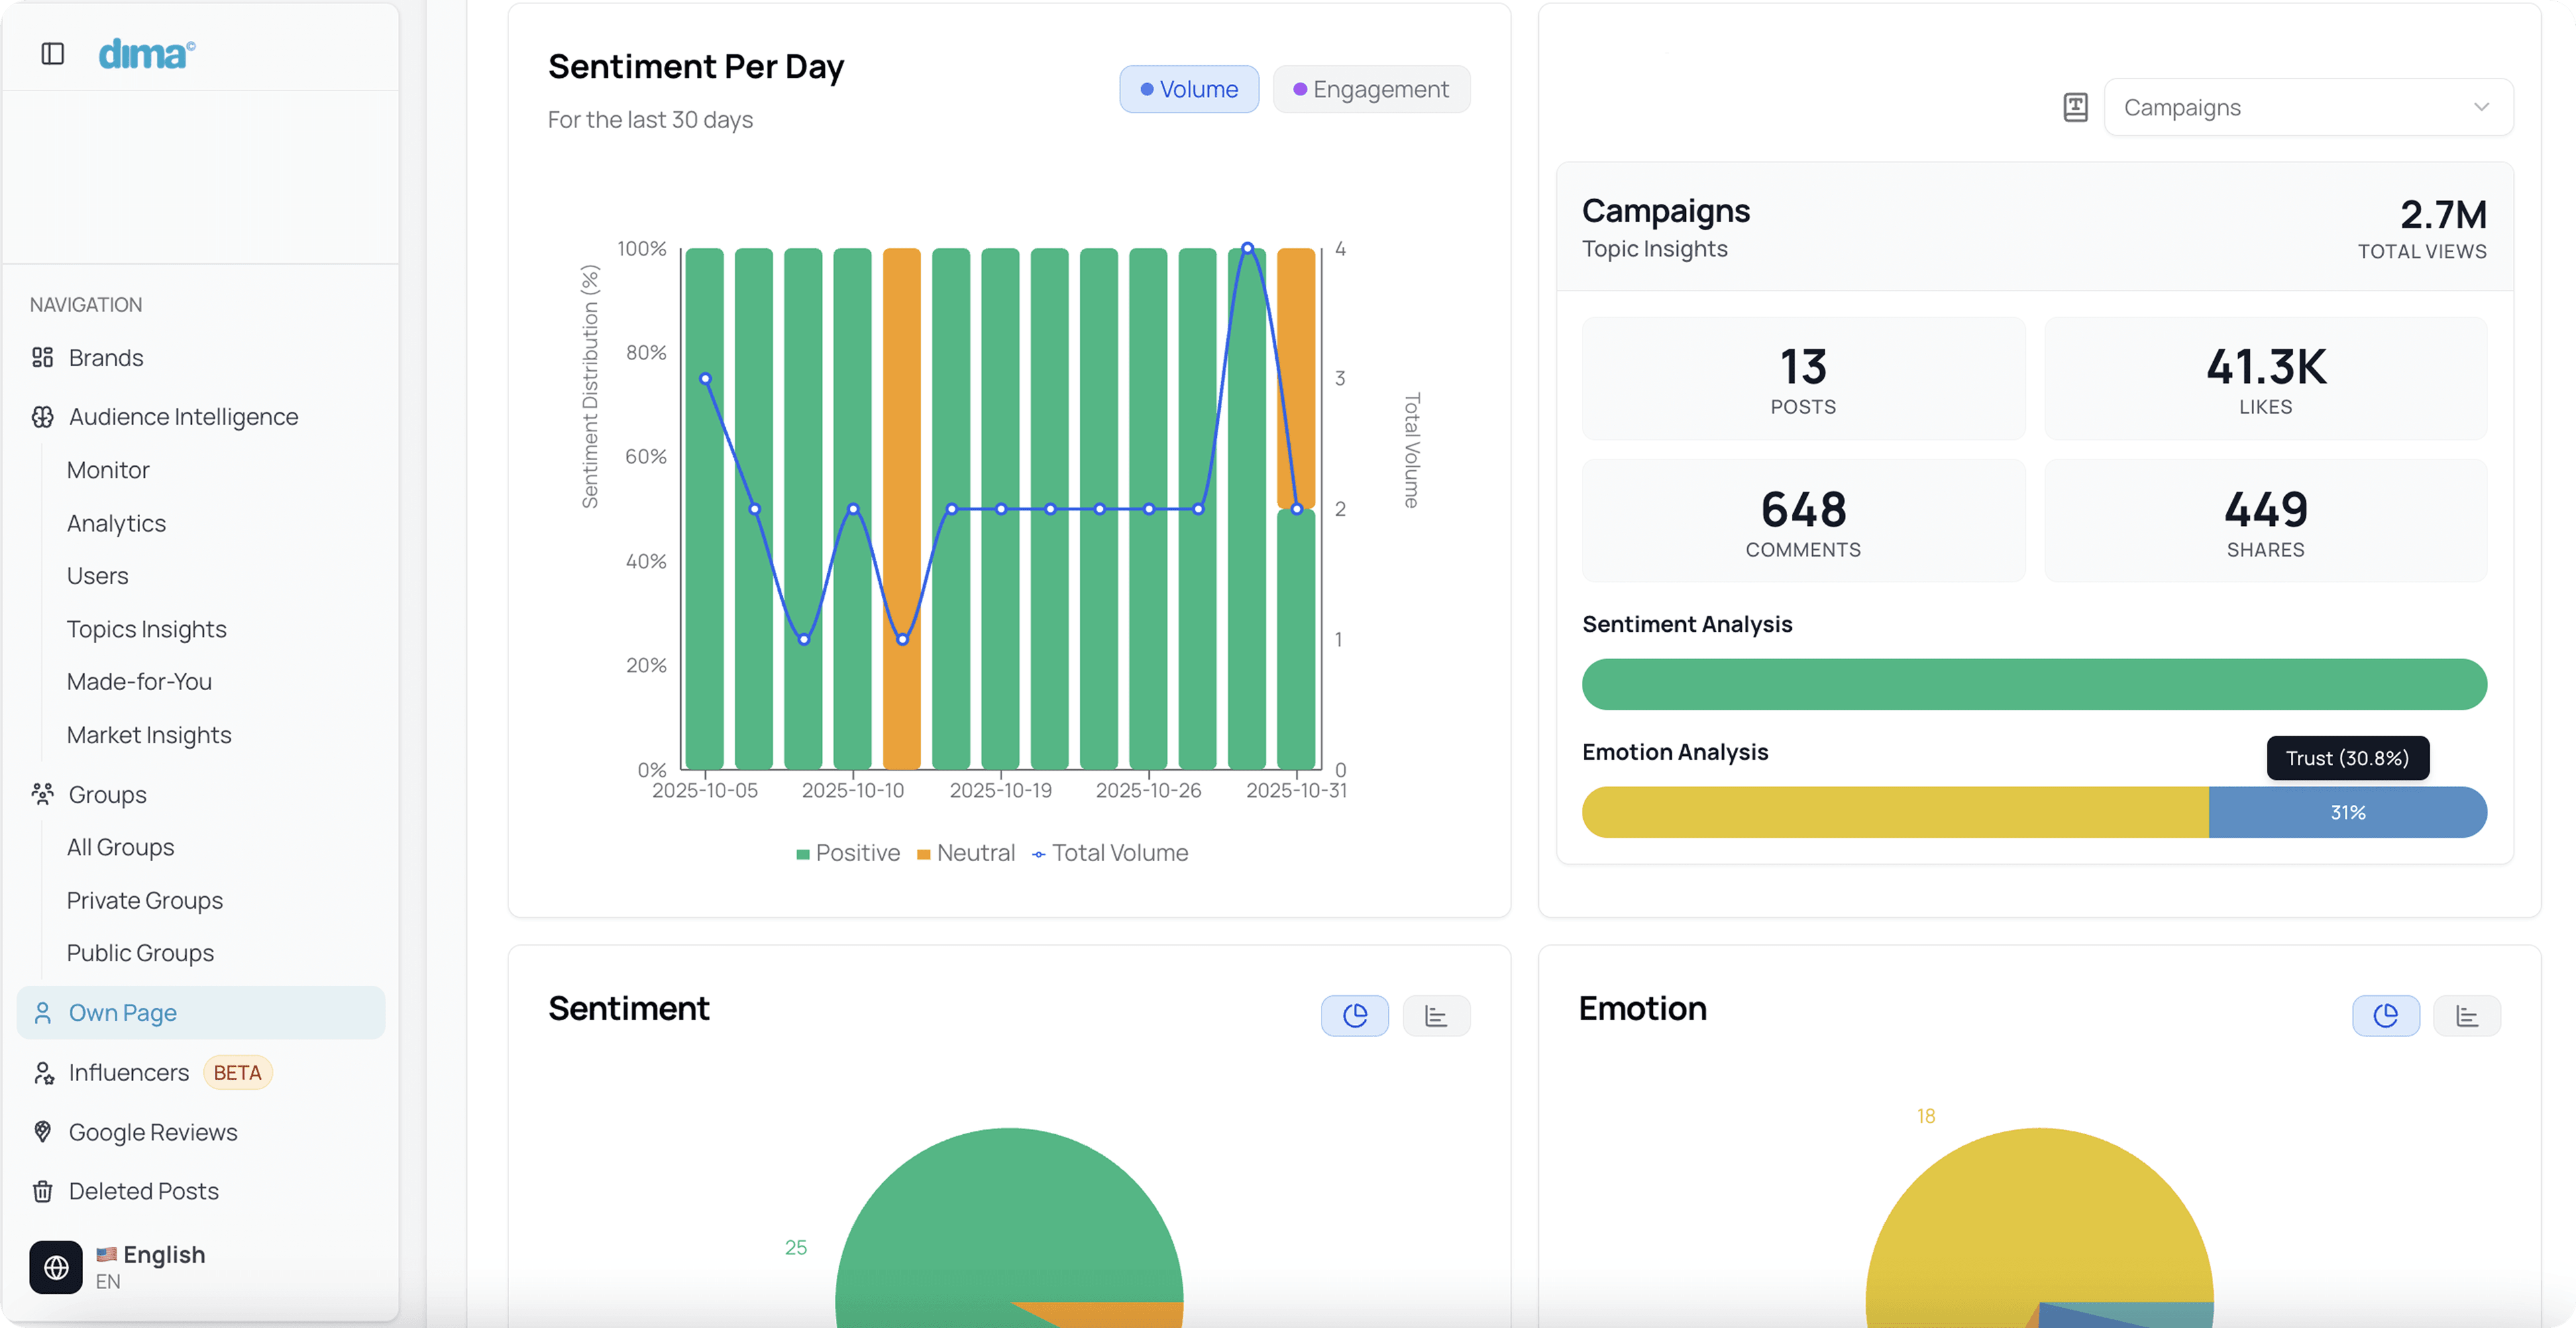Click the globe language icon
The height and width of the screenshot is (1328, 2576).
tap(56, 1267)
